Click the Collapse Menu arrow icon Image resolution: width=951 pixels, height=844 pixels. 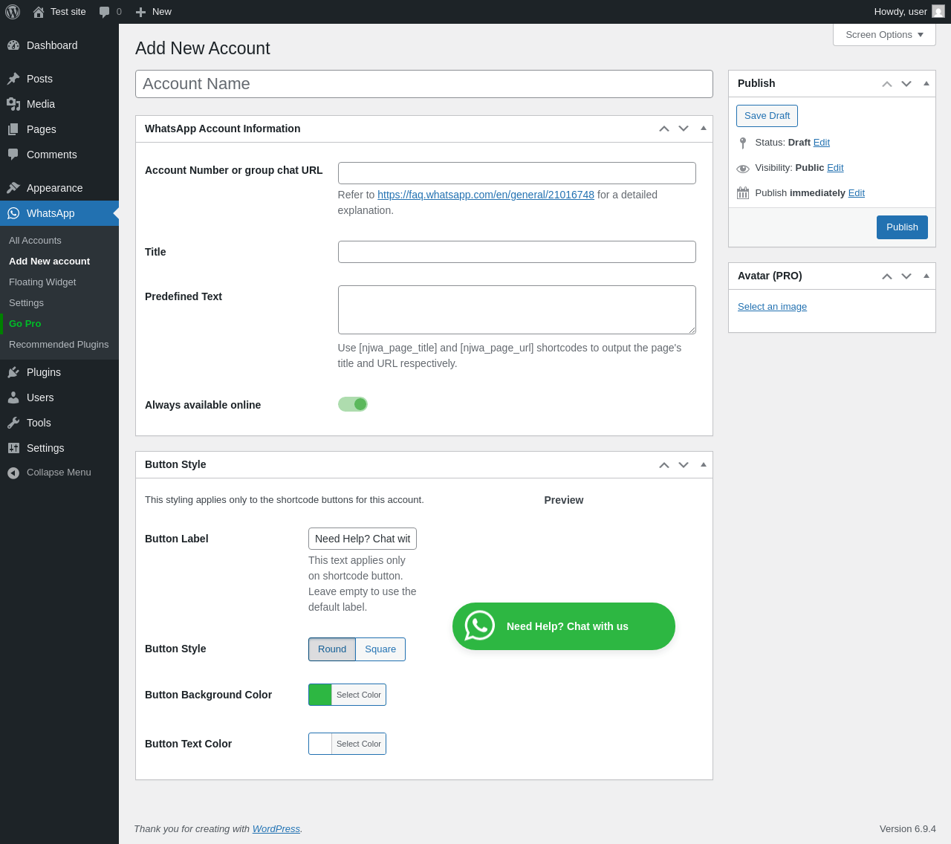click(13, 473)
